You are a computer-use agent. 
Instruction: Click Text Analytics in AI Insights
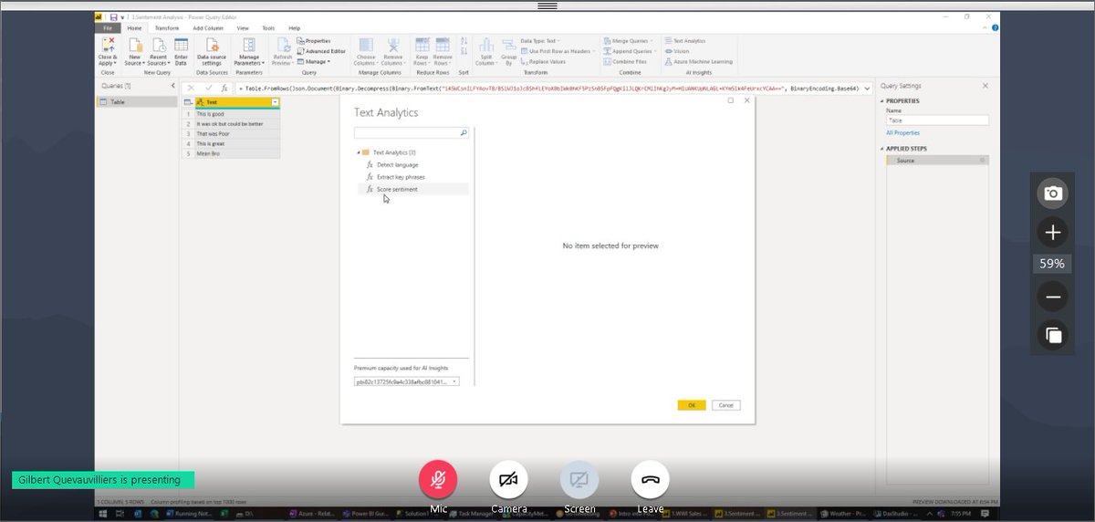(x=685, y=41)
